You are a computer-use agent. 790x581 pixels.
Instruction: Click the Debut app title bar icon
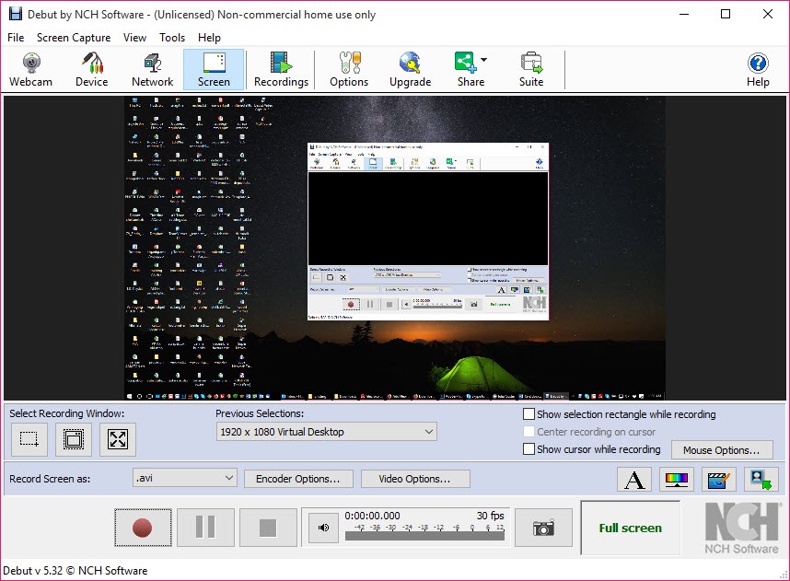click(x=15, y=14)
